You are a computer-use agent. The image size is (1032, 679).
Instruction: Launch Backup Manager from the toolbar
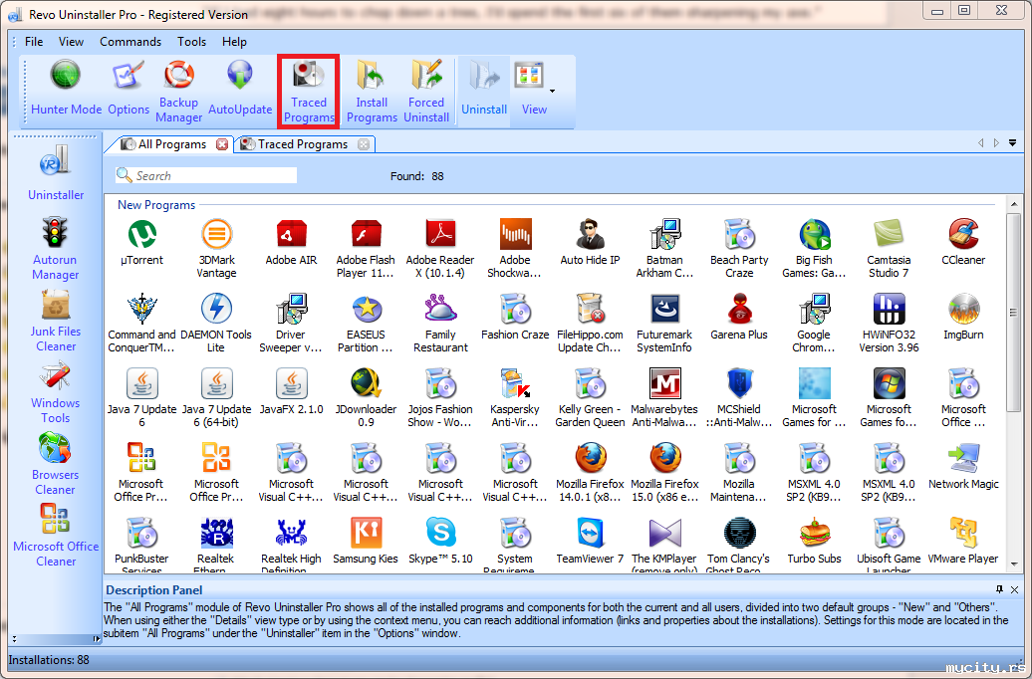(x=179, y=91)
